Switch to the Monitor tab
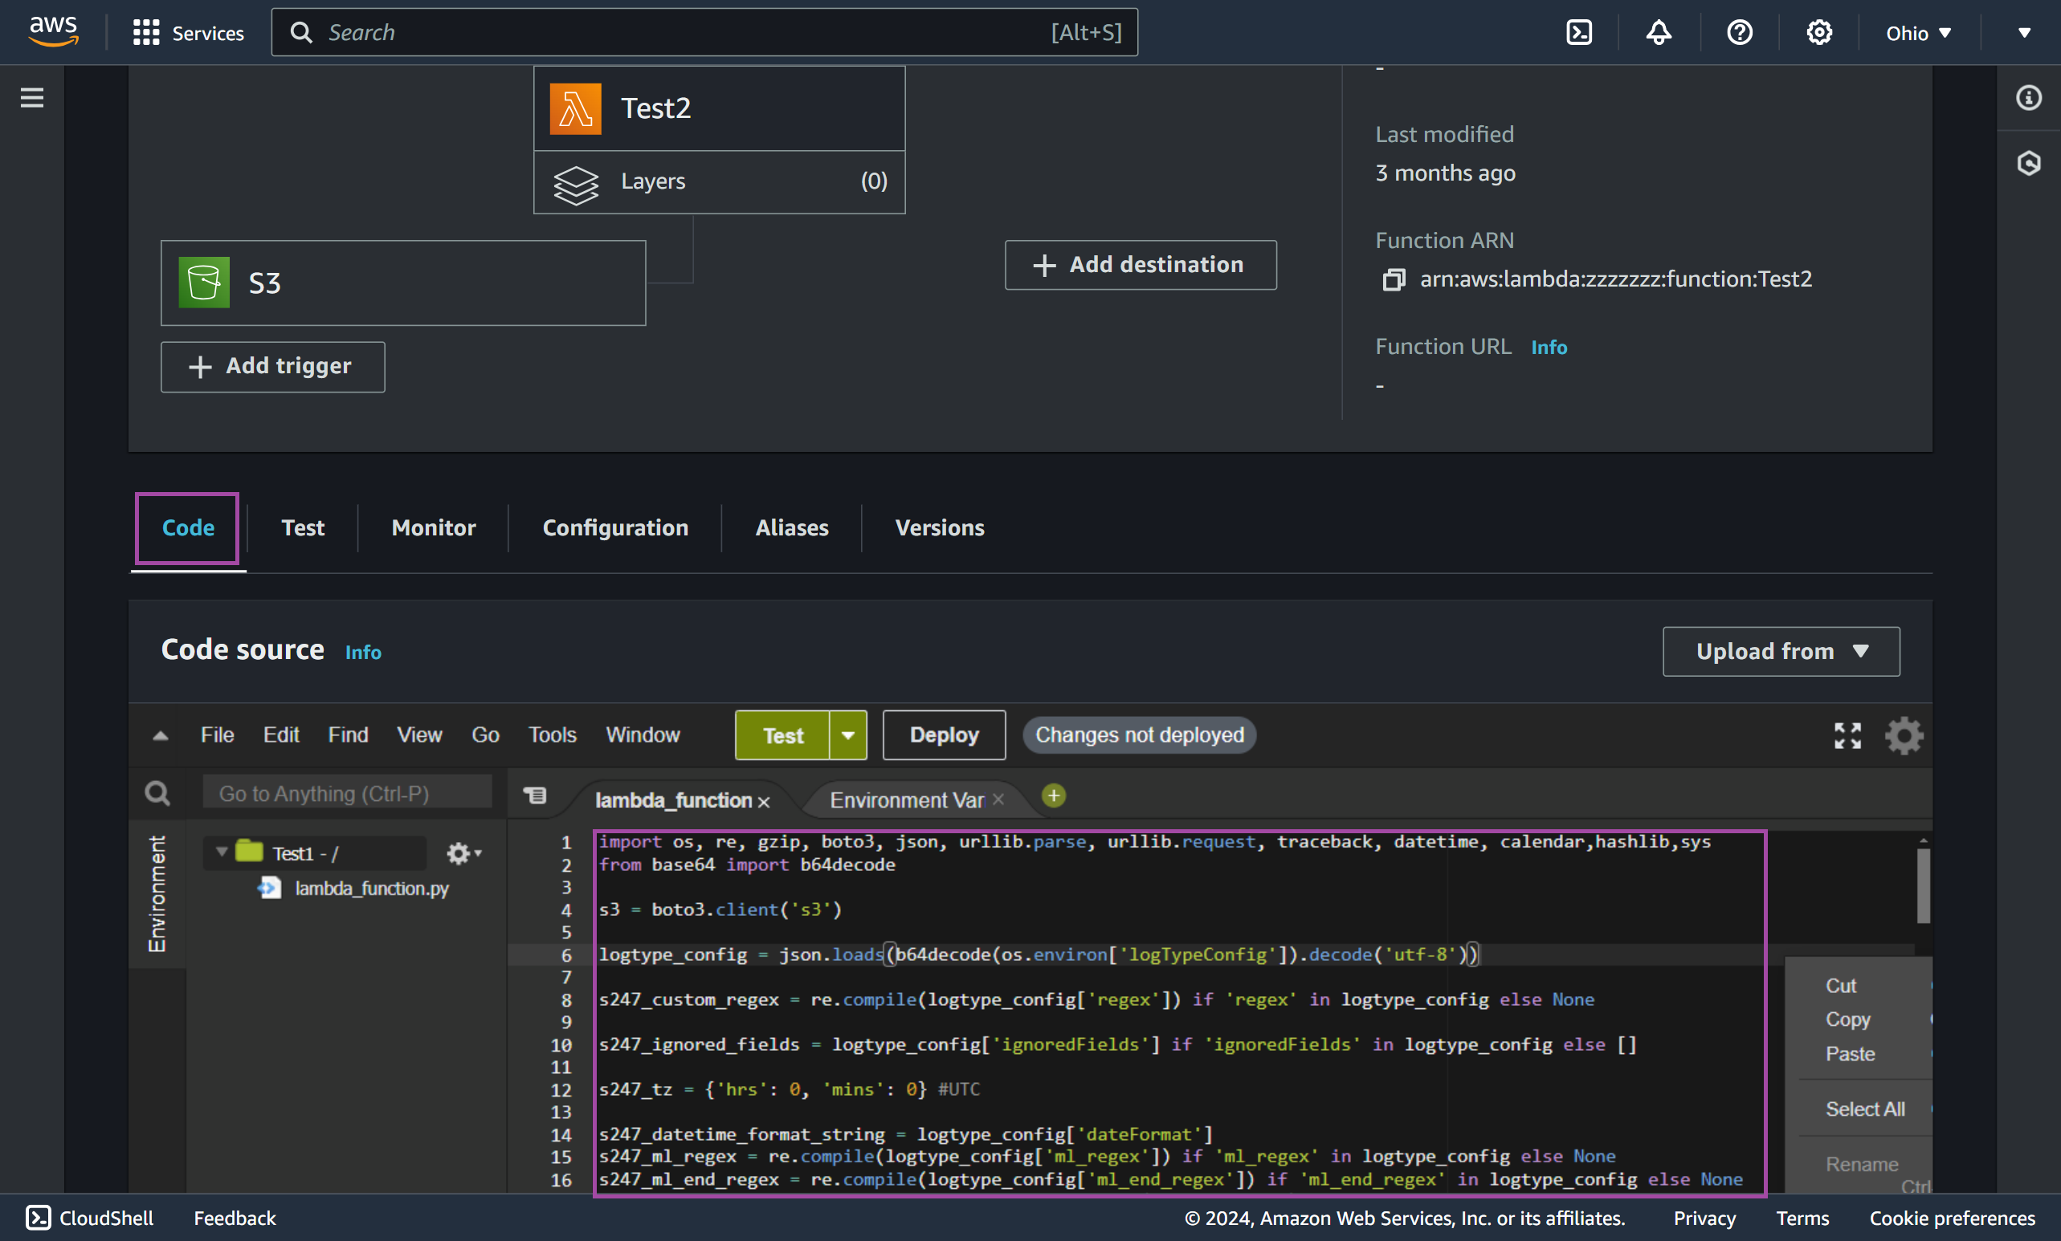 (x=433, y=527)
